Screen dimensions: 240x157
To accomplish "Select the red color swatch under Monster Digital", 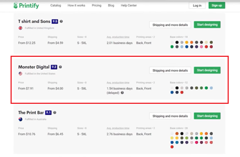I will click(x=182, y=92).
